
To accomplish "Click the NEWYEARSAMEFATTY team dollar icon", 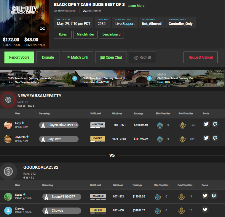I will (8, 100).
